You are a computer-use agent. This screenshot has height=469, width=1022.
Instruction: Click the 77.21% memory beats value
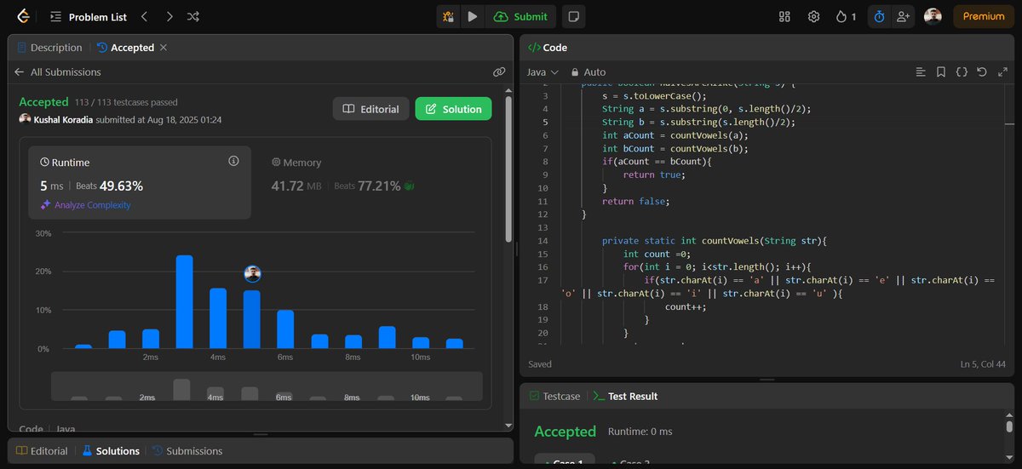tap(379, 186)
